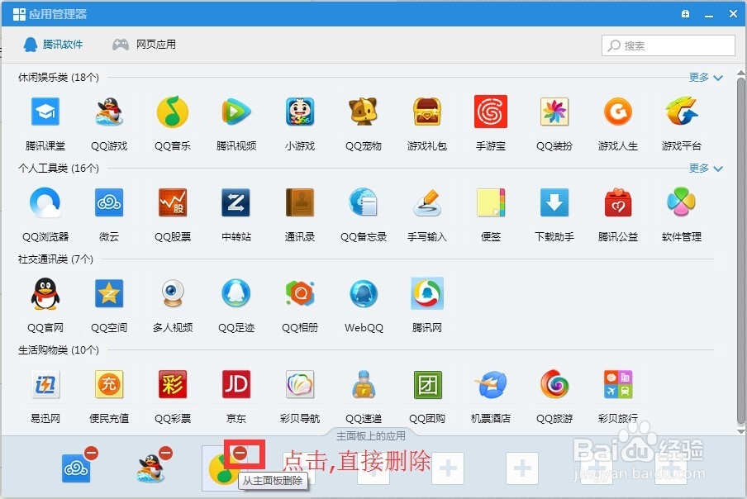747x499 pixels.
Task: Click the 搜索 search field
Action: pos(668,45)
